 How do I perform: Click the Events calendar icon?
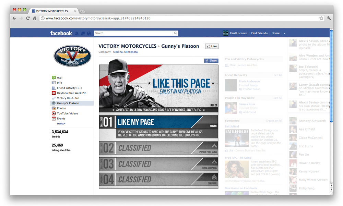pos(54,119)
